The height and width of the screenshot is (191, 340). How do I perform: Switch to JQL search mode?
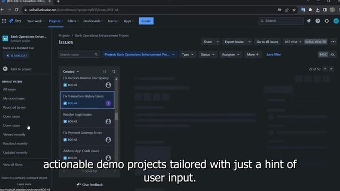[333, 54]
